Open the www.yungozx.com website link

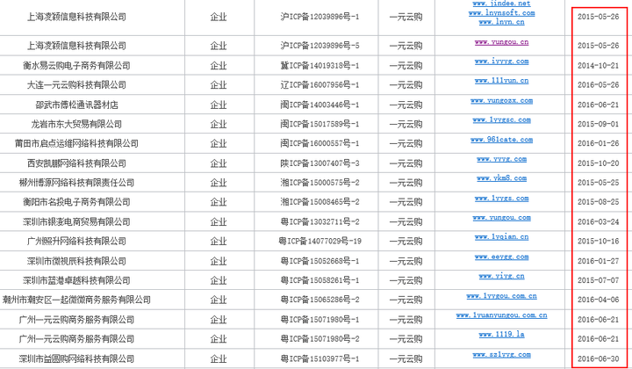501,101
